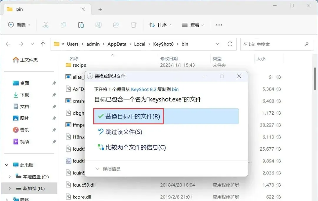Open the three-dot more options menu
This screenshot has height=201, width=318.
click(x=219, y=25)
